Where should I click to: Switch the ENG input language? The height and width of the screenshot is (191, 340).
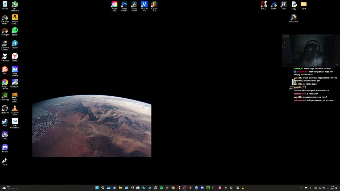(315, 188)
